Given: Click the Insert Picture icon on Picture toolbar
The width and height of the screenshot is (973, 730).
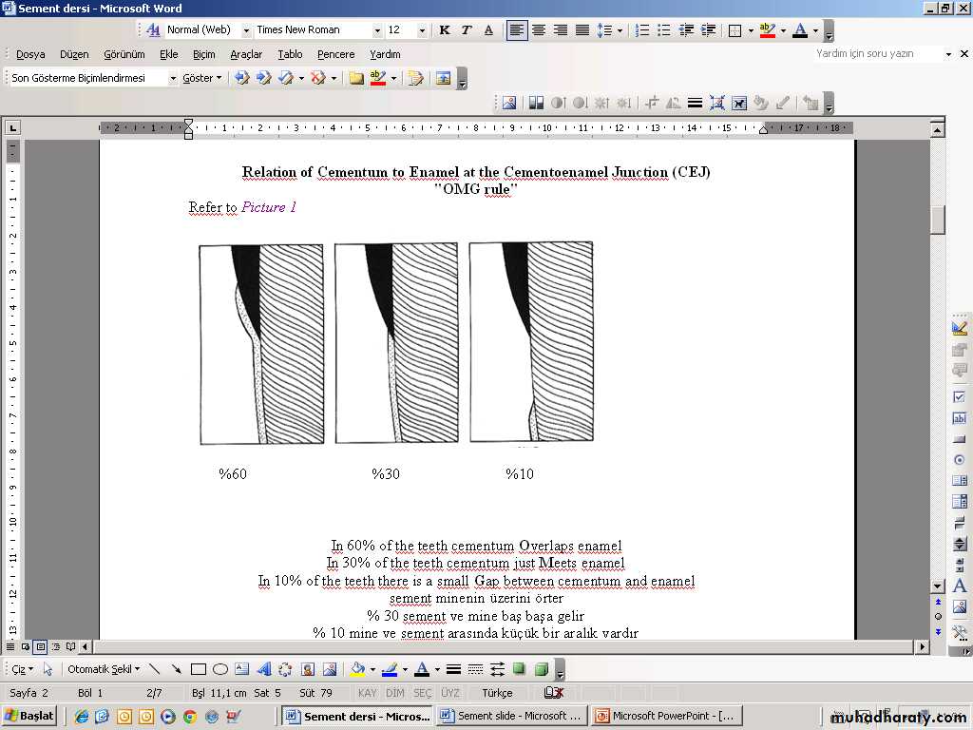Looking at the screenshot, I should coord(509,103).
